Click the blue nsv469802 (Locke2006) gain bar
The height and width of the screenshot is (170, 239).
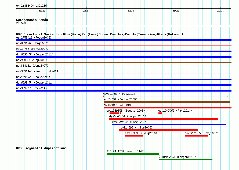pos(124,80)
